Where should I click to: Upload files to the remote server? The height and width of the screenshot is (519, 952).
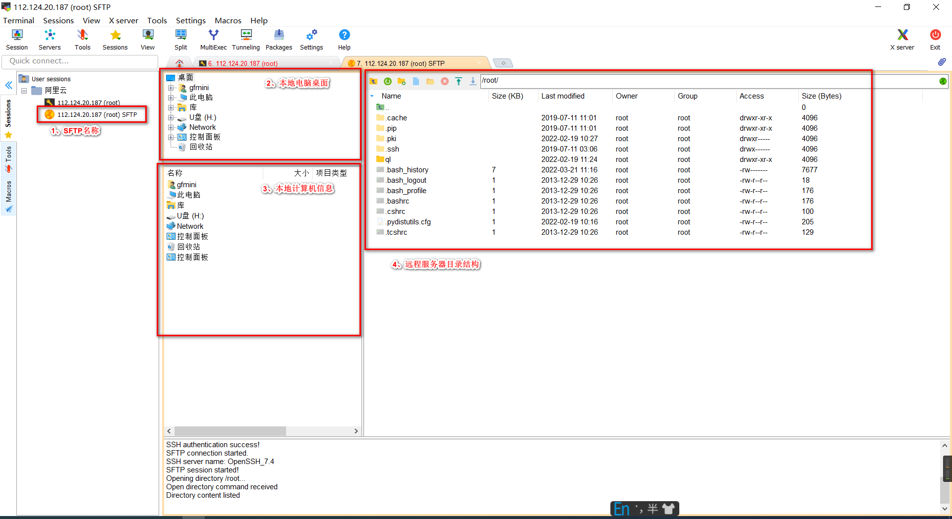click(458, 81)
